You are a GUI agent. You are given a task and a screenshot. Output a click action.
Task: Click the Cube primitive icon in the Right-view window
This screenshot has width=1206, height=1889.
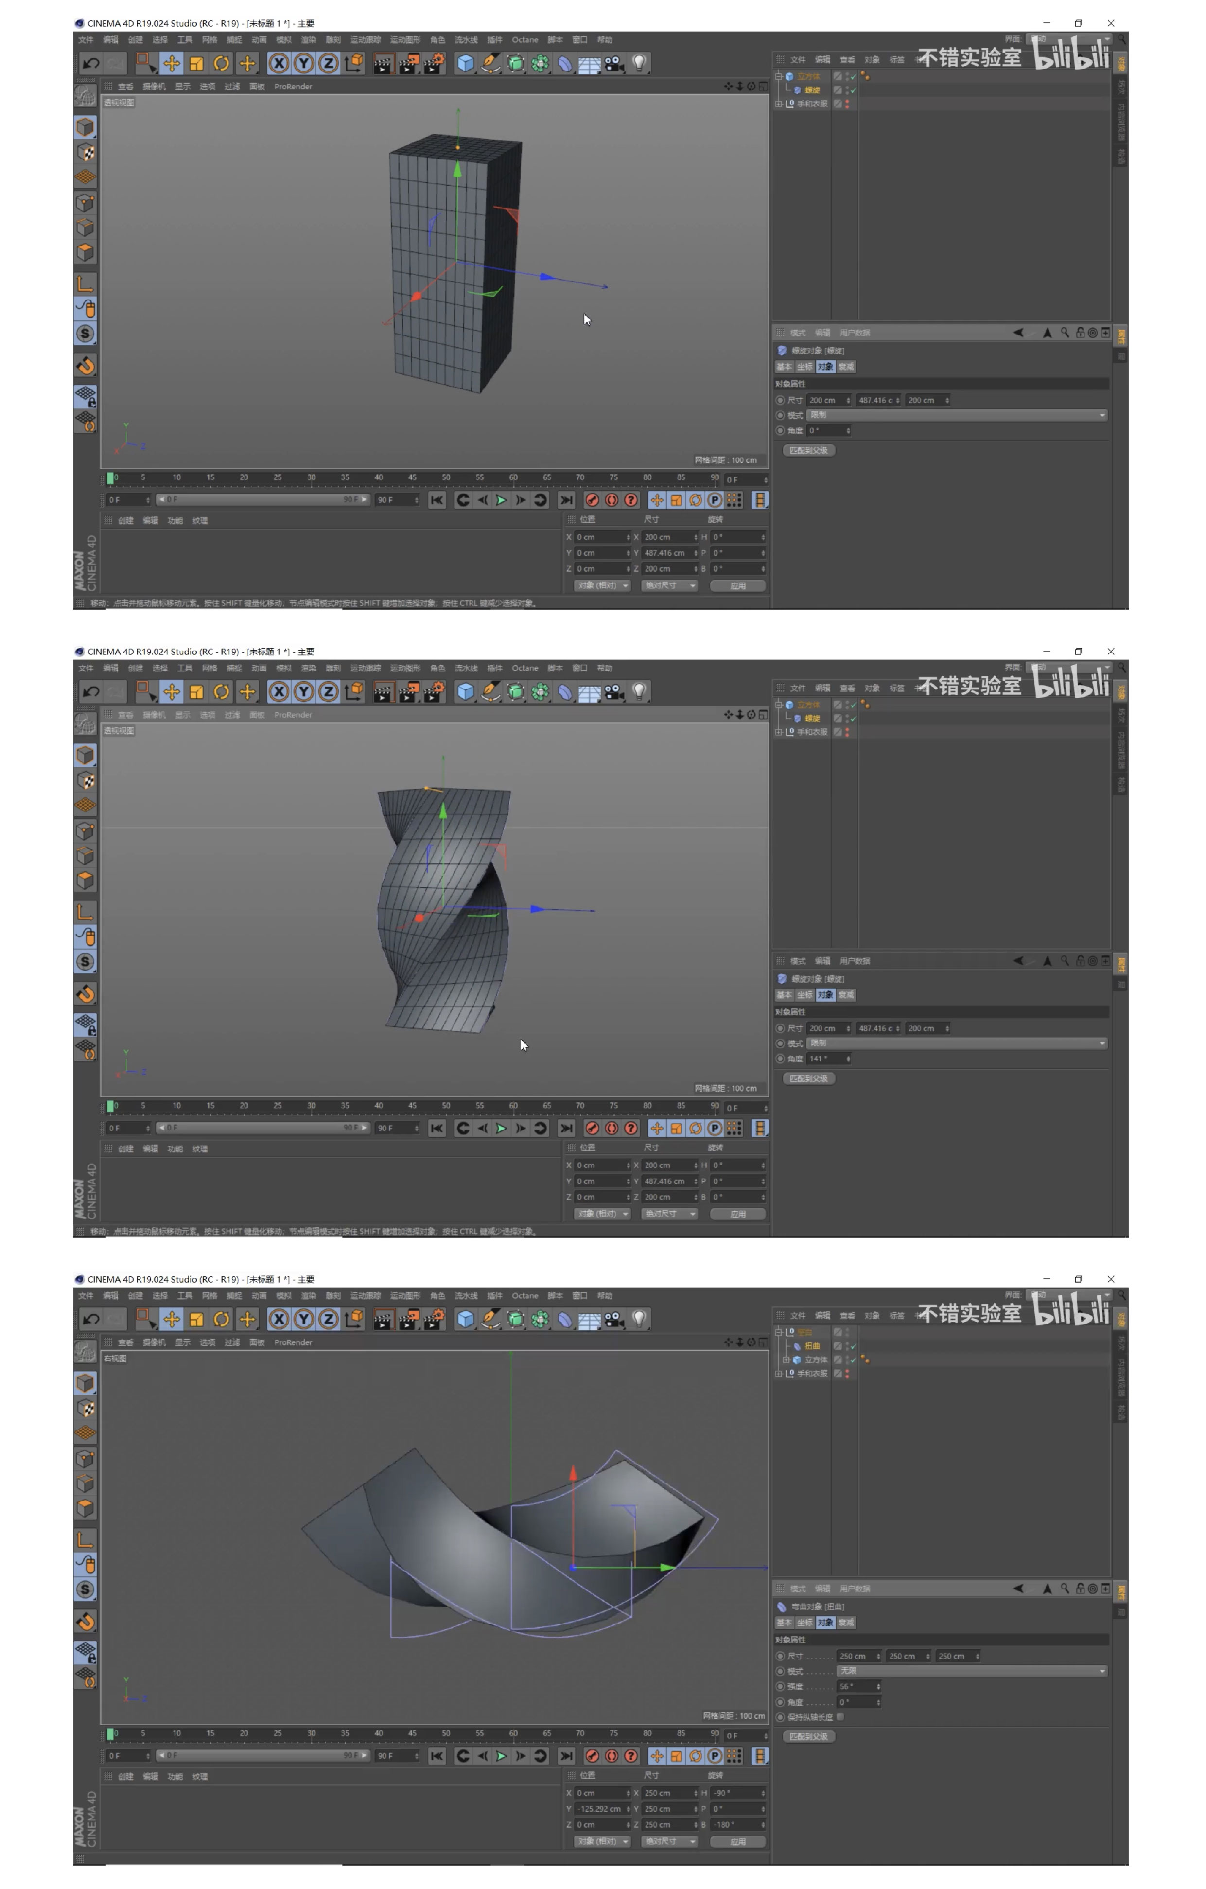(466, 1320)
